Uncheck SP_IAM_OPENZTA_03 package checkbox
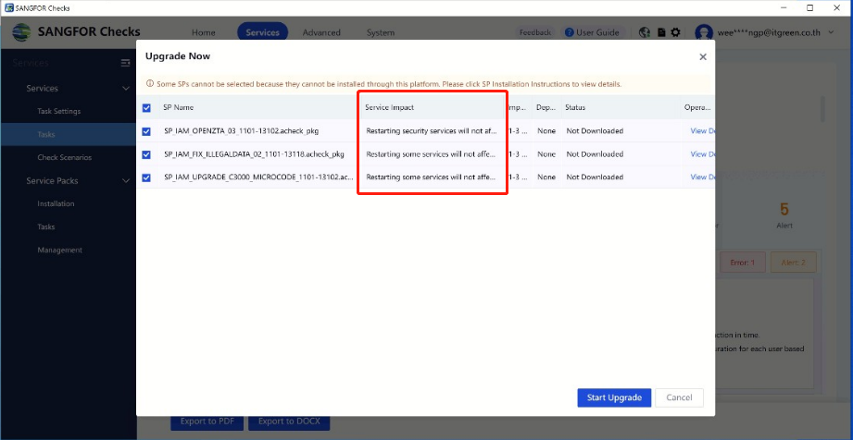Image resolution: width=853 pixels, height=440 pixels. [x=146, y=131]
